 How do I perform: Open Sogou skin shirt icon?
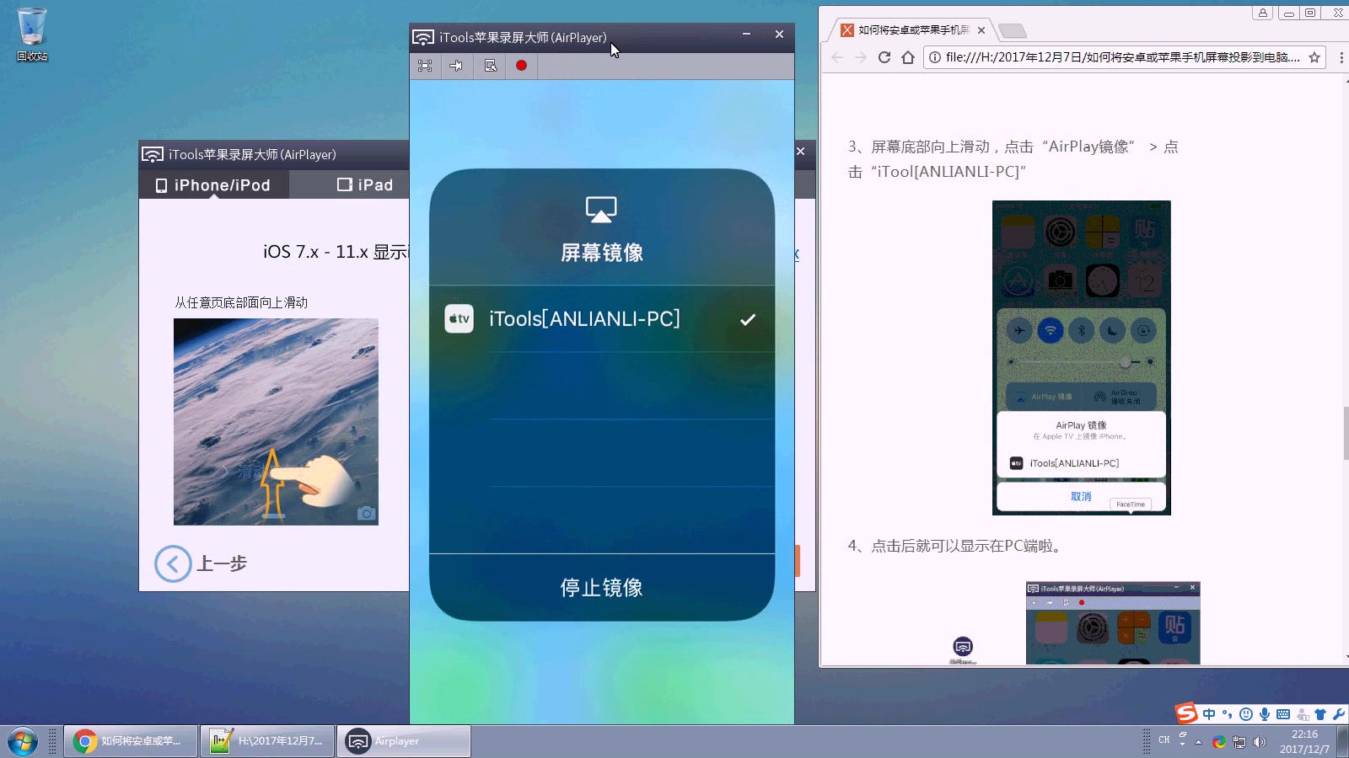click(1320, 714)
